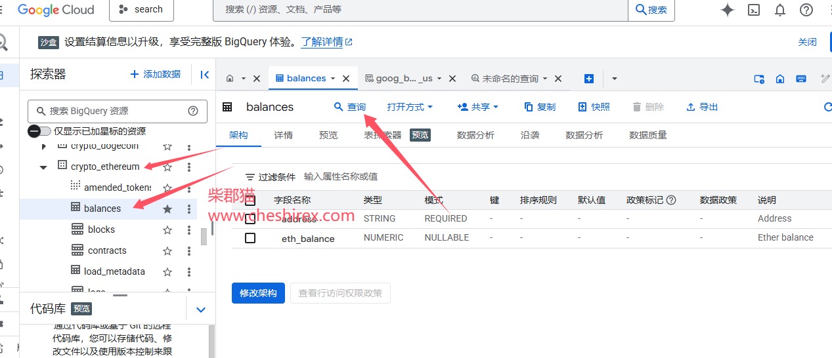This screenshot has height=358, width=832.
Task: Open more options for contracts table
Action: pyautogui.click(x=189, y=250)
